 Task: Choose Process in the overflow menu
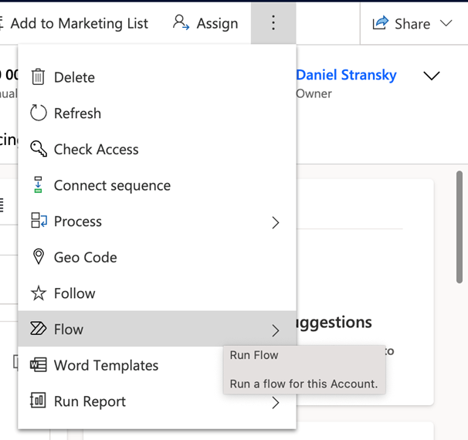(78, 222)
